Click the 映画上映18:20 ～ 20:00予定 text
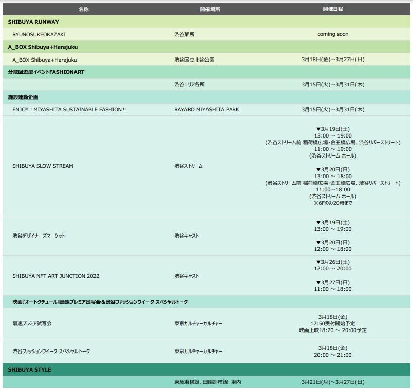Image resolution: width=413 pixels, height=390 pixels. (333, 330)
